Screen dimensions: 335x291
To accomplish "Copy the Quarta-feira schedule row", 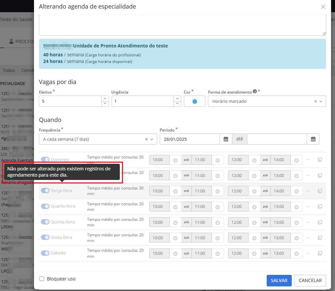I will [x=320, y=207].
